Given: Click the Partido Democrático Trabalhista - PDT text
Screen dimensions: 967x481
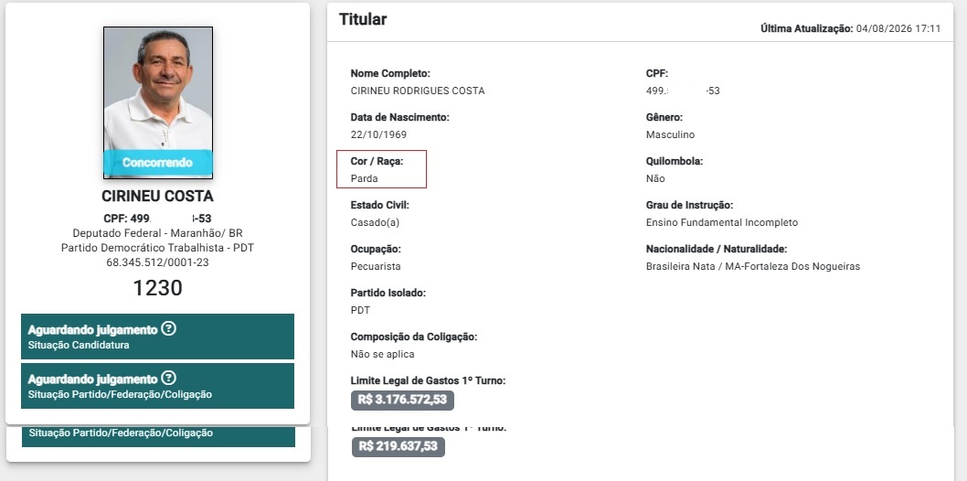Looking at the screenshot, I should (158, 248).
